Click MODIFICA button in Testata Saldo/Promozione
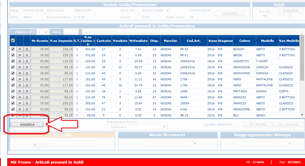305x166 pixels. coord(230,14)
